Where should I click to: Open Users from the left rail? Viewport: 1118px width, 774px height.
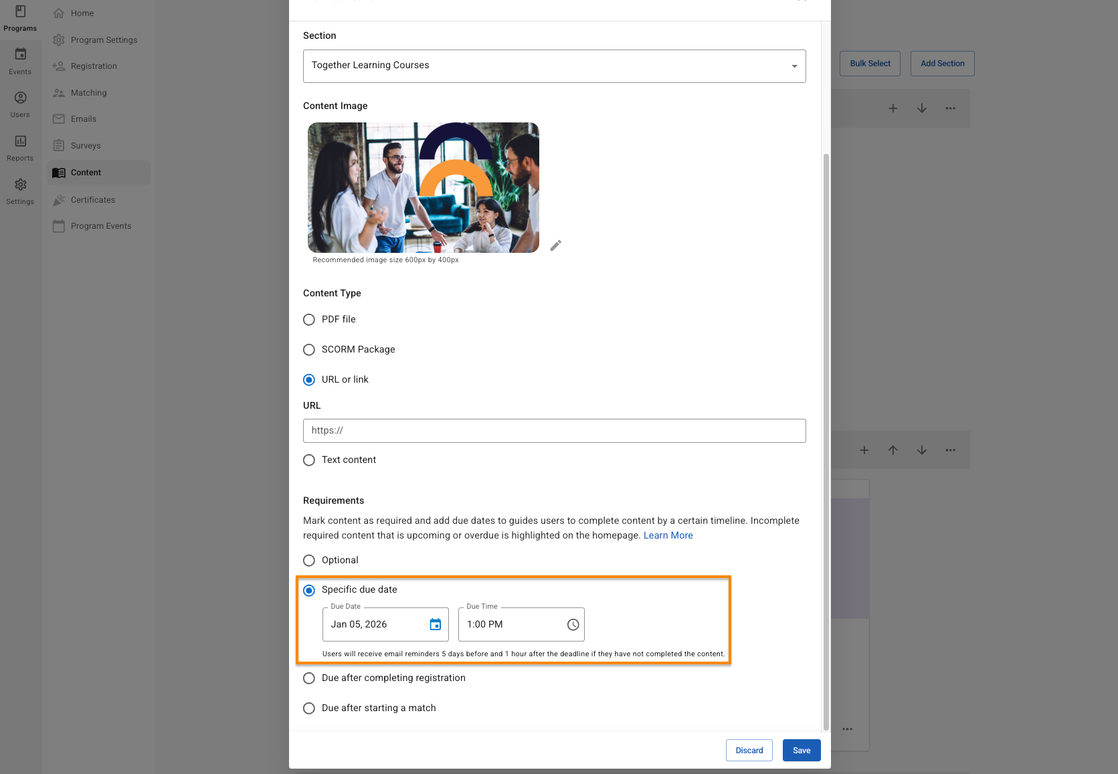[20, 104]
